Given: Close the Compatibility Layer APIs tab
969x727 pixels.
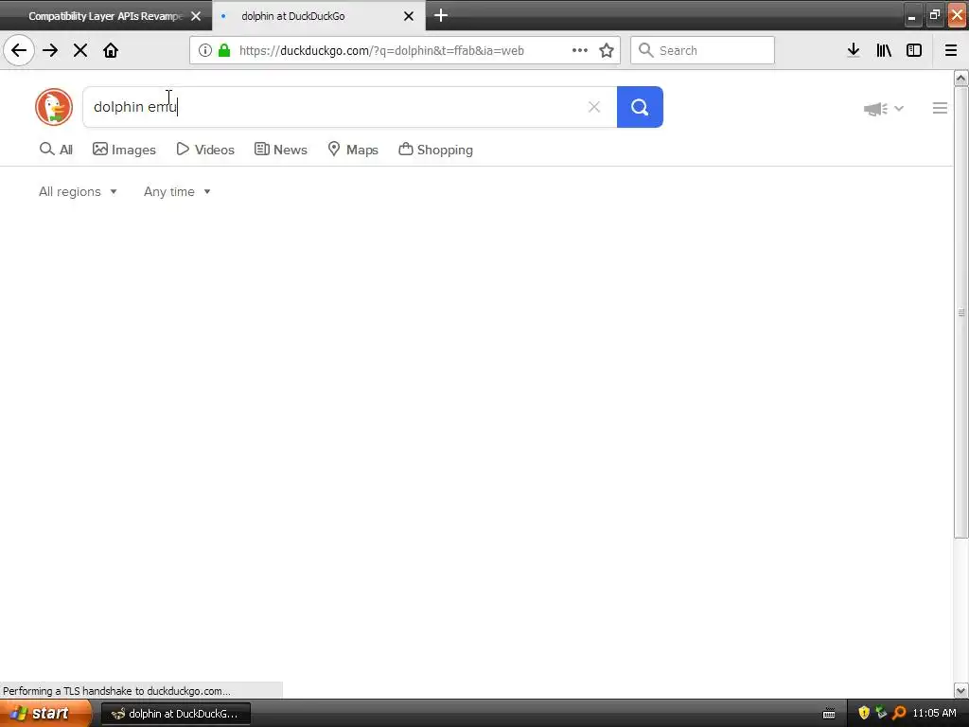Looking at the screenshot, I should [196, 16].
